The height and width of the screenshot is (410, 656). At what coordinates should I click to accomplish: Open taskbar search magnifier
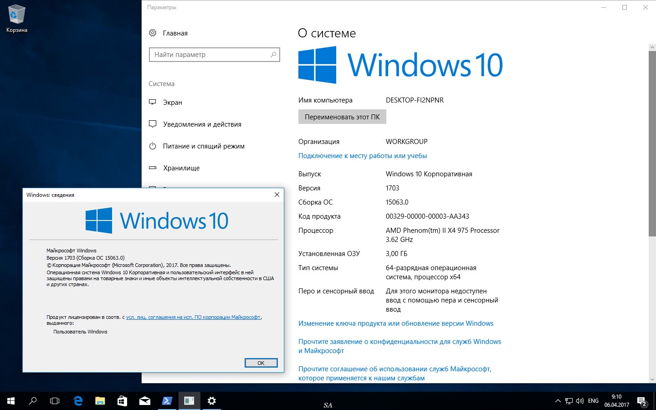(33, 401)
